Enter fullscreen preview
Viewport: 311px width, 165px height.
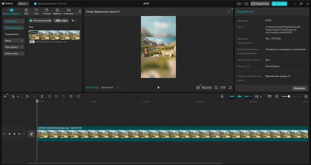click(230, 87)
